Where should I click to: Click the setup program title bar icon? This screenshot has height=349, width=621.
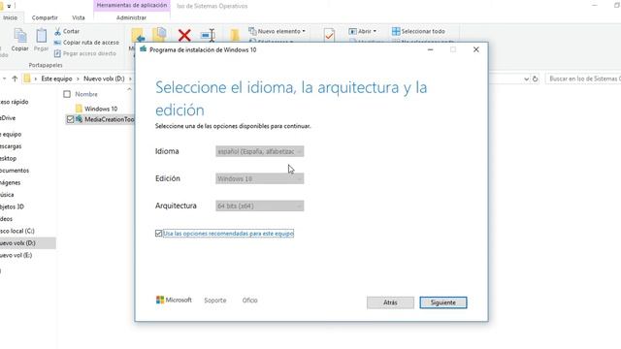coord(143,49)
